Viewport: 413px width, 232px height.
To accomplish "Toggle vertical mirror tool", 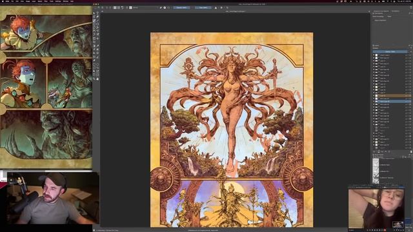I will click(x=221, y=8).
